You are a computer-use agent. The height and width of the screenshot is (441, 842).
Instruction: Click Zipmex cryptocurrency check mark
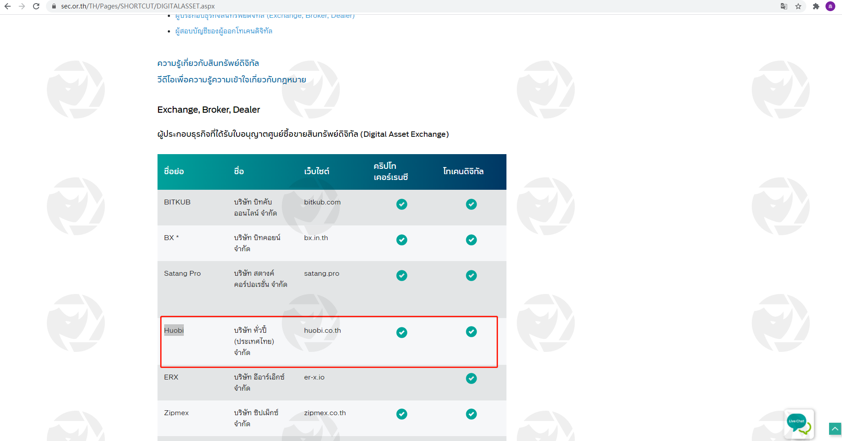tap(402, 414)
